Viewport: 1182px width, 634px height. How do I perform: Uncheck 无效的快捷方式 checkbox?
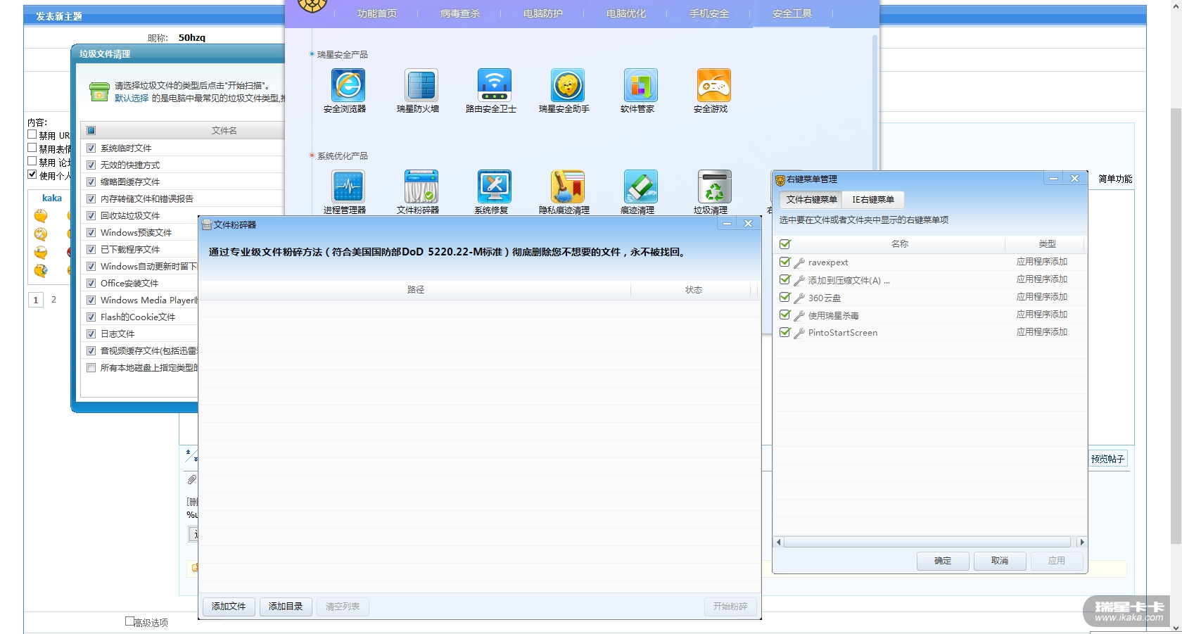[x=91, y=165]
